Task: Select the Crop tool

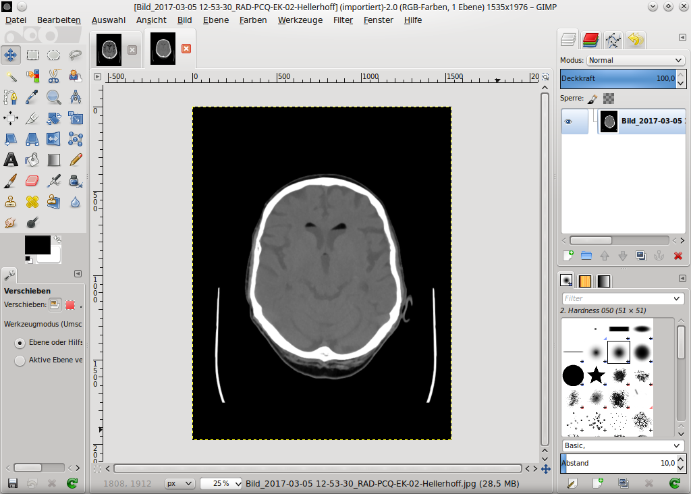Action: point(32,118)
